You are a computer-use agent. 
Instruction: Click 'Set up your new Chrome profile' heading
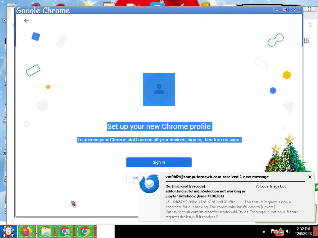coord(160,126)
